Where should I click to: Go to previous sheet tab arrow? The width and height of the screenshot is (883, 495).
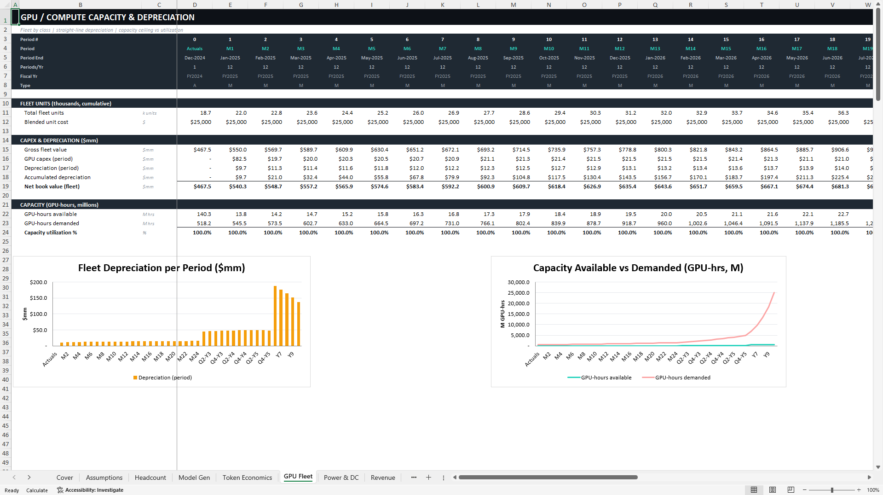coord(14,478)
